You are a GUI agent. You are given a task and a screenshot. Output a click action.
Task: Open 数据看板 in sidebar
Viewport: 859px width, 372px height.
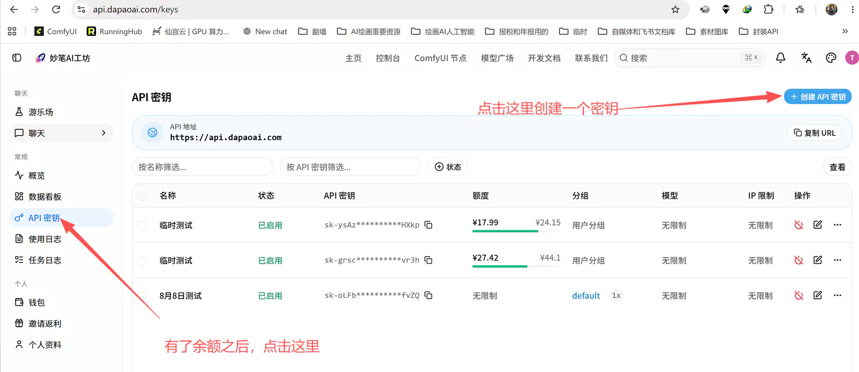pos(62,196)
